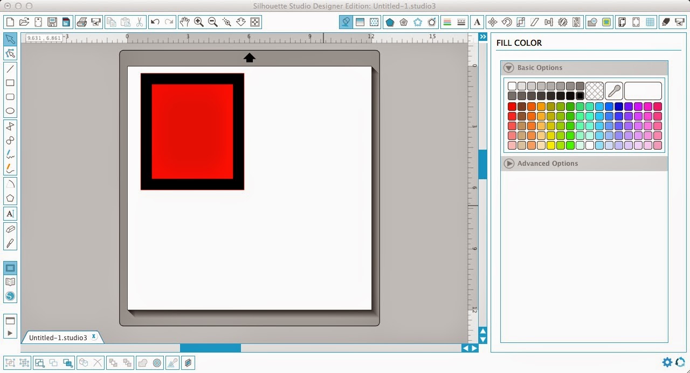Screen dimensions: 690x373
Task: Switch to the Untitled-1.studio3 tab
Action: click(x=59, y=337)
